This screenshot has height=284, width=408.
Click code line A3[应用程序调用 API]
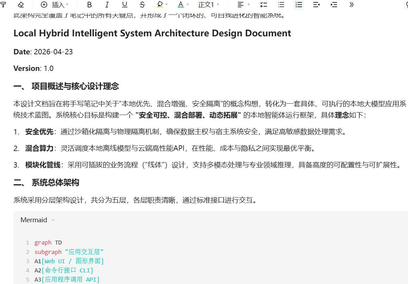point(67,279)
